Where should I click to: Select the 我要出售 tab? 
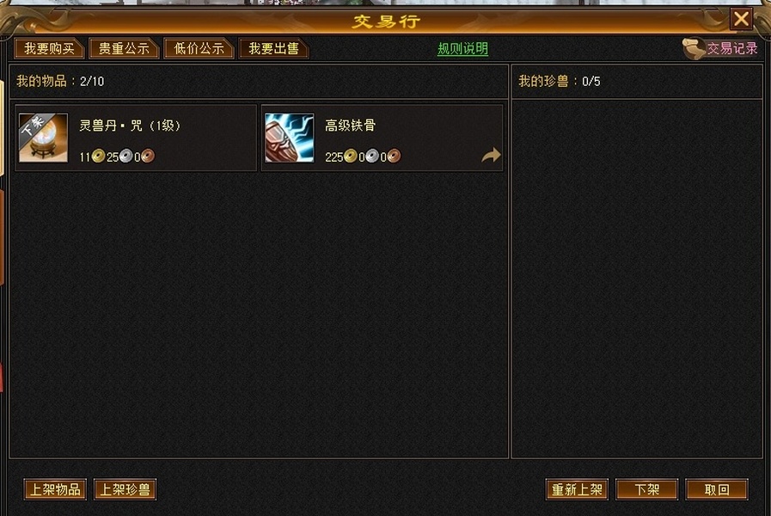pyautogui.click(x=273, y=49)
